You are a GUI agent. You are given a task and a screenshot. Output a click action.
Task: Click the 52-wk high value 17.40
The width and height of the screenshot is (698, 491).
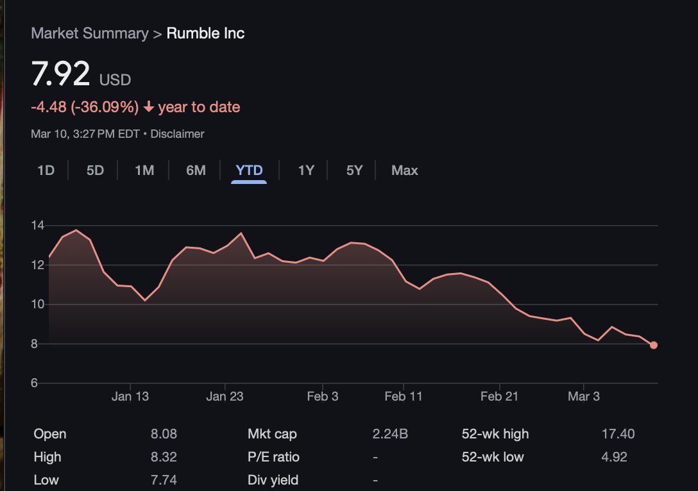[618, 433]
